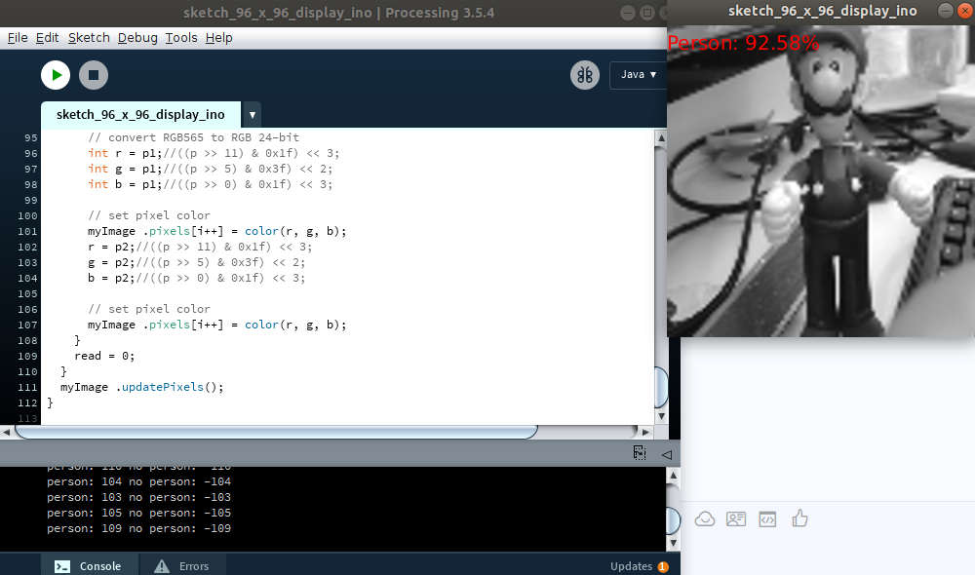Screen dimensions: 975x575
Task: Click the Processing window title bar text
Action: pyautogui.click(x=339, y=13)
